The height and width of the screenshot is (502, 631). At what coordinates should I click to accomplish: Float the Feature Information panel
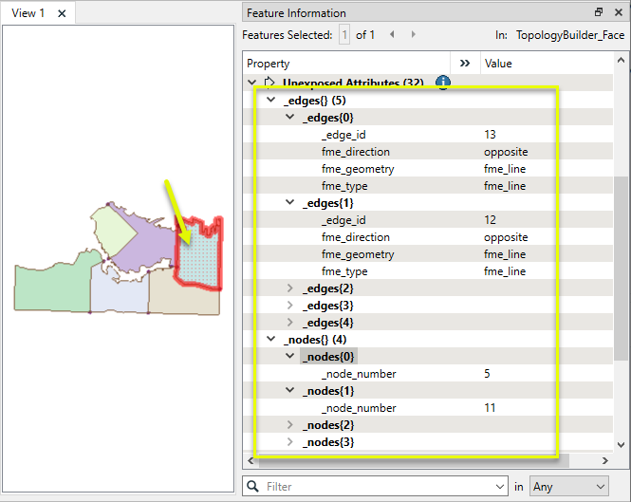(599, 12)
